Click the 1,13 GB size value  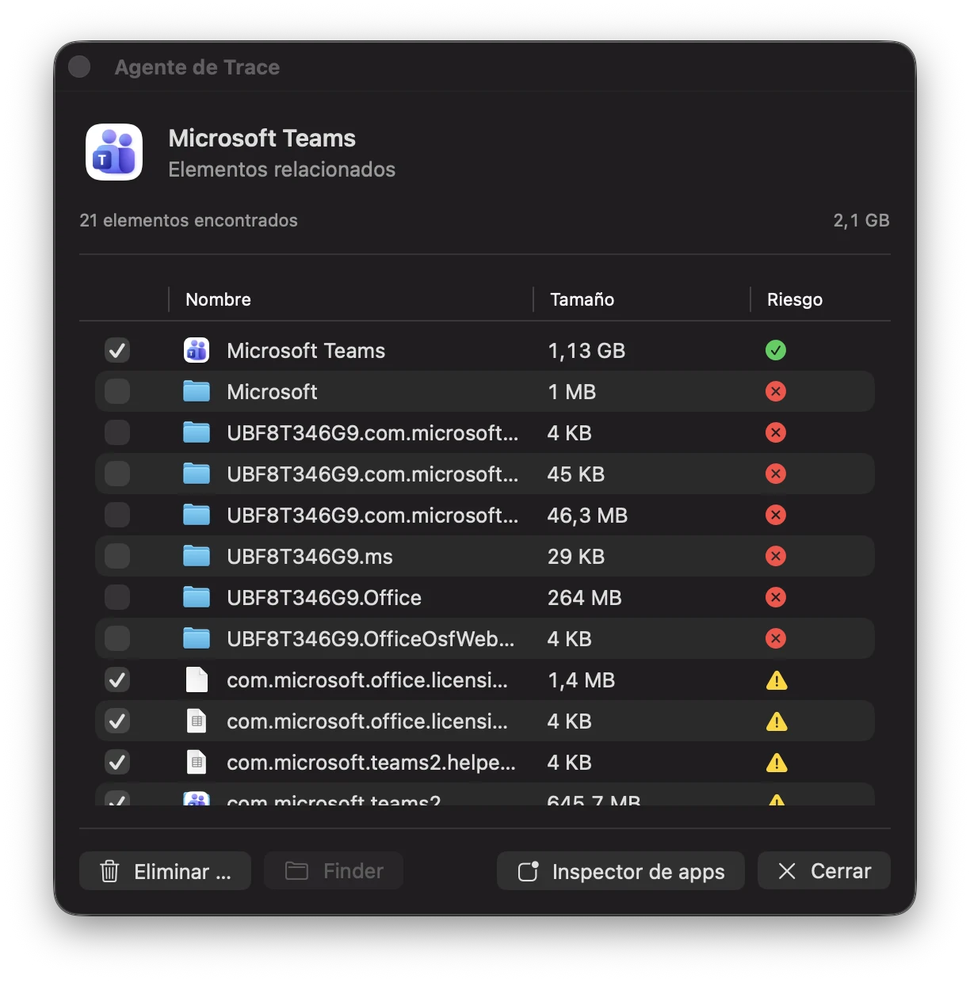[586, 350]
